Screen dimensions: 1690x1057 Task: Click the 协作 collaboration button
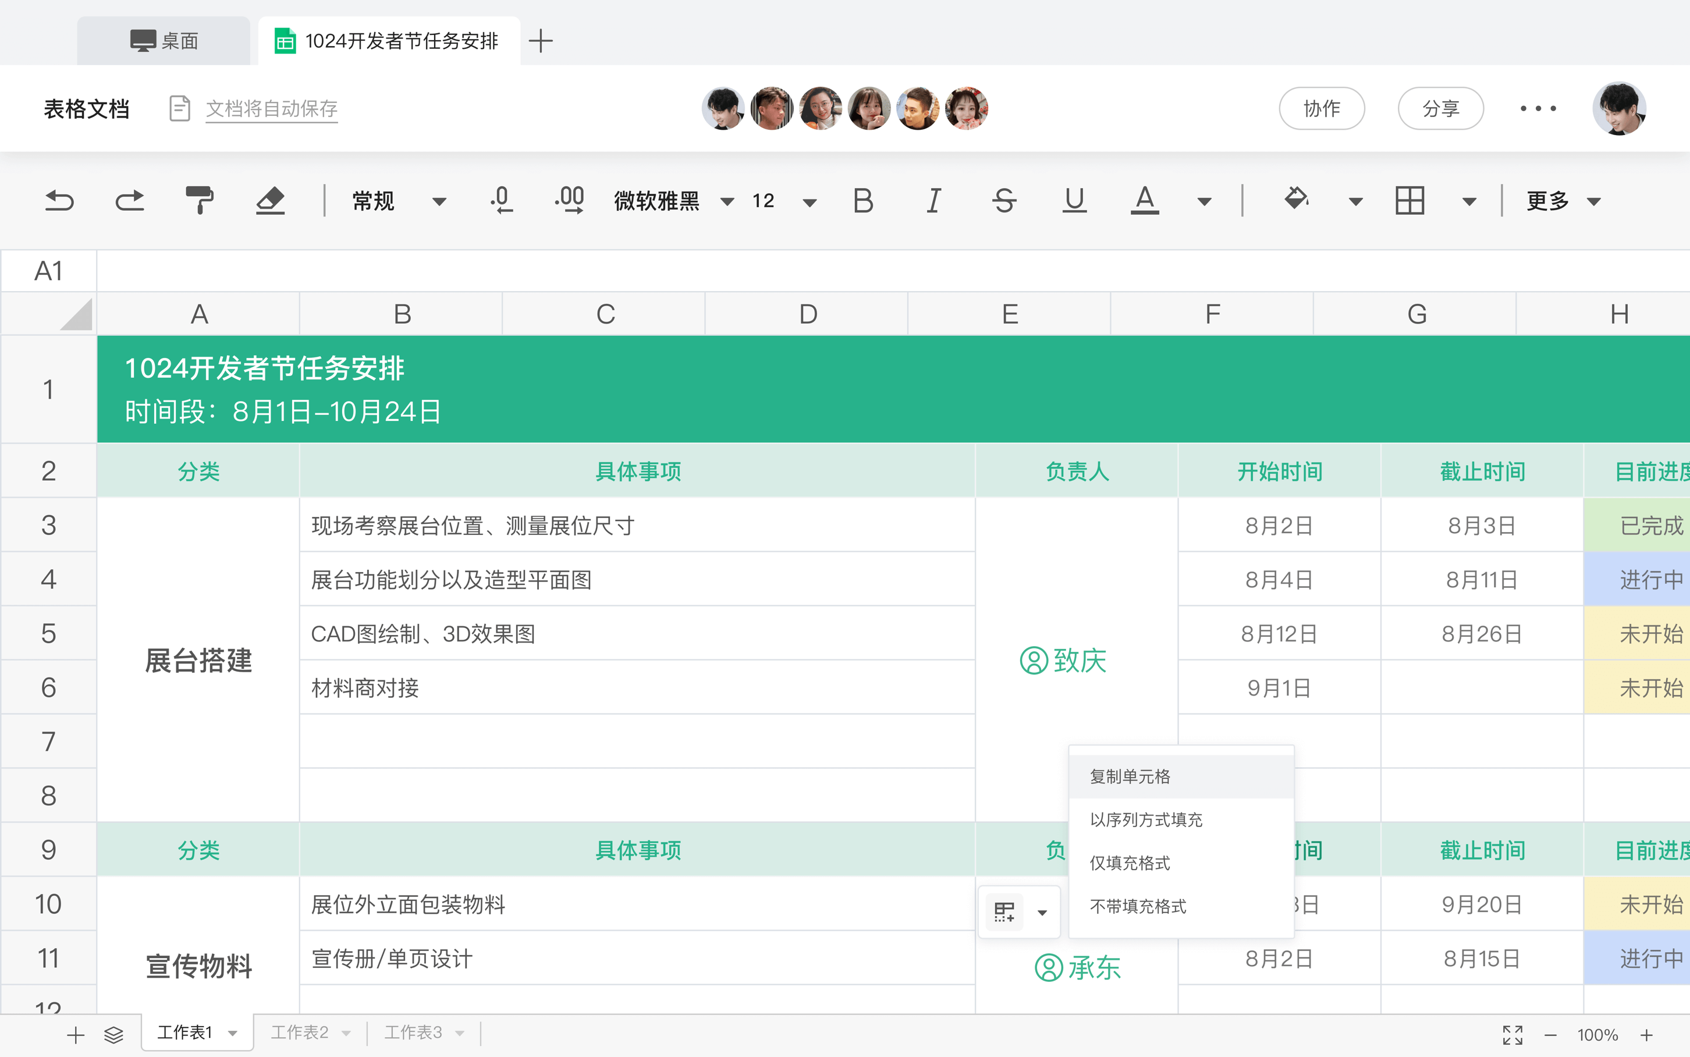1321,108
